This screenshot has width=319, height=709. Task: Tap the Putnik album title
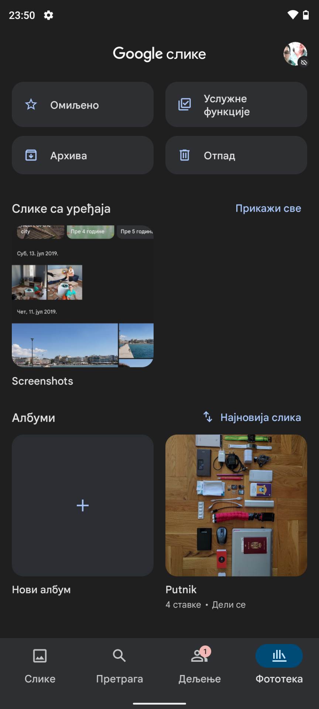coord(181,589)
